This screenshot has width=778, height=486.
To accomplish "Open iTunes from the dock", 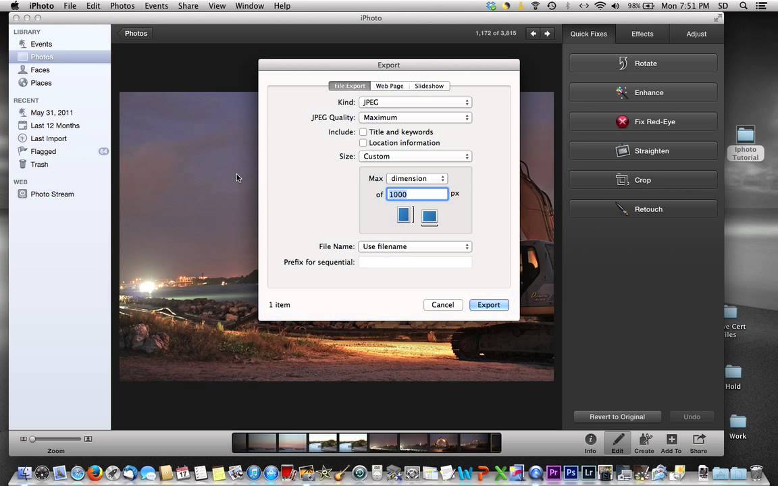I will 253,473.
